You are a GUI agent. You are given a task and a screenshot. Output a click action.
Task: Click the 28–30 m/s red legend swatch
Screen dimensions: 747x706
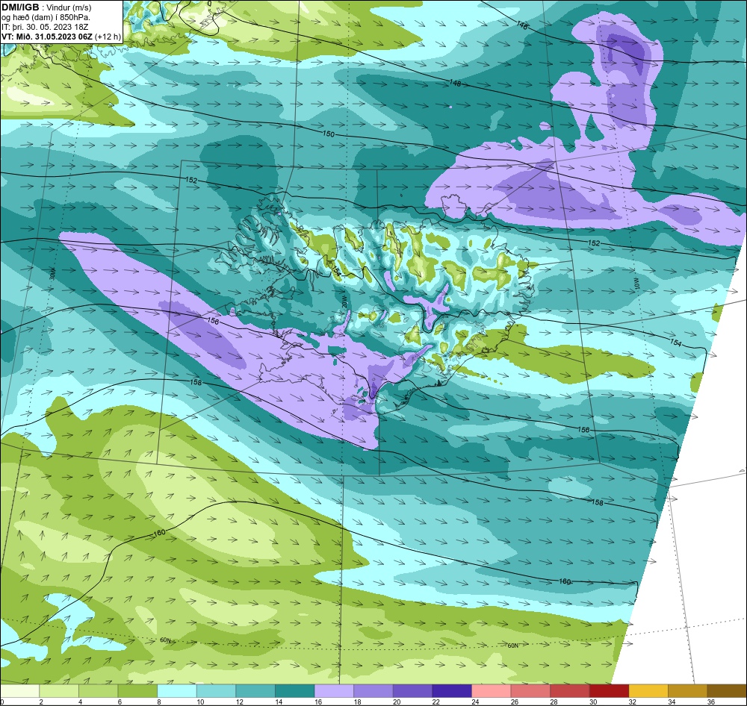pos(570,691)
